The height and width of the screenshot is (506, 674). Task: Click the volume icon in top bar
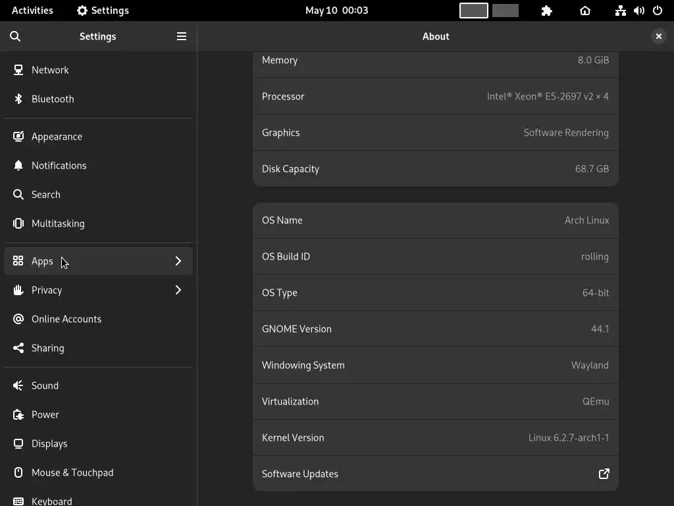pyautogui.click(x=638, y=11)
